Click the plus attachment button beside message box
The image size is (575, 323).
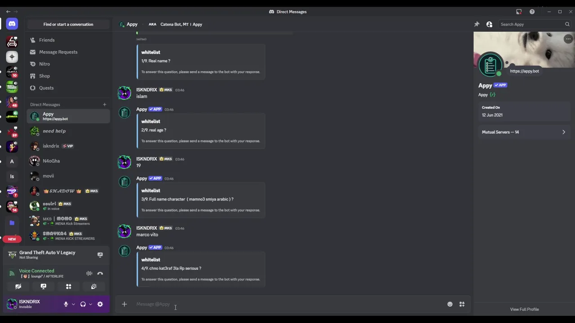click(124, 304)
